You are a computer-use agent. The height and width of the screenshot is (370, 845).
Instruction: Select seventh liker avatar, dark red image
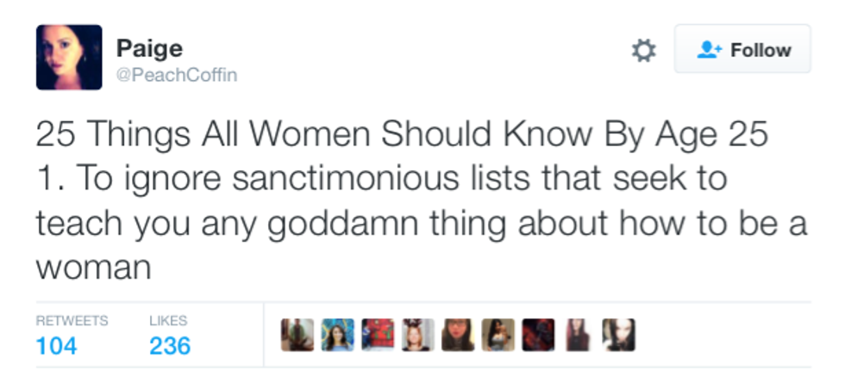[538, 335]
